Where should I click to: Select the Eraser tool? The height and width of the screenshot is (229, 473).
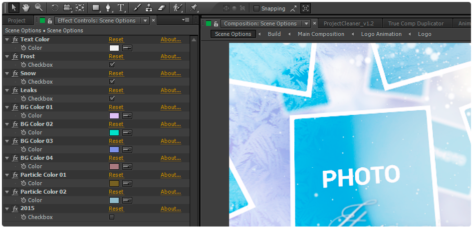[161, 7]
